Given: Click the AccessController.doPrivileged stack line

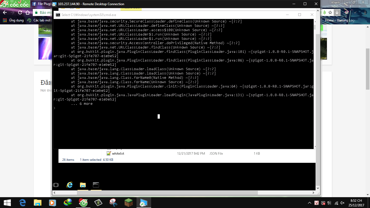Looking at the screenshot, I should pyautogui.click(x=155, y=43).
